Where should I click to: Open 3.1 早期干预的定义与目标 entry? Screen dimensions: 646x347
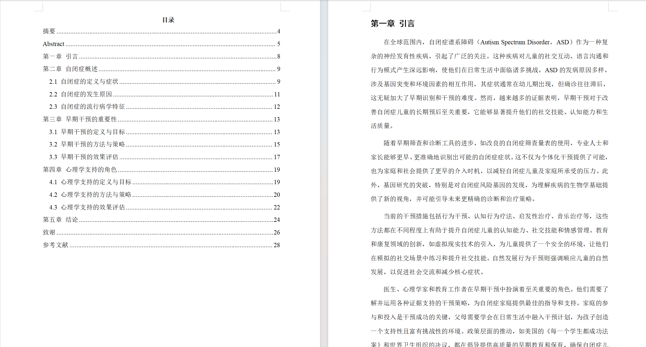87,132
